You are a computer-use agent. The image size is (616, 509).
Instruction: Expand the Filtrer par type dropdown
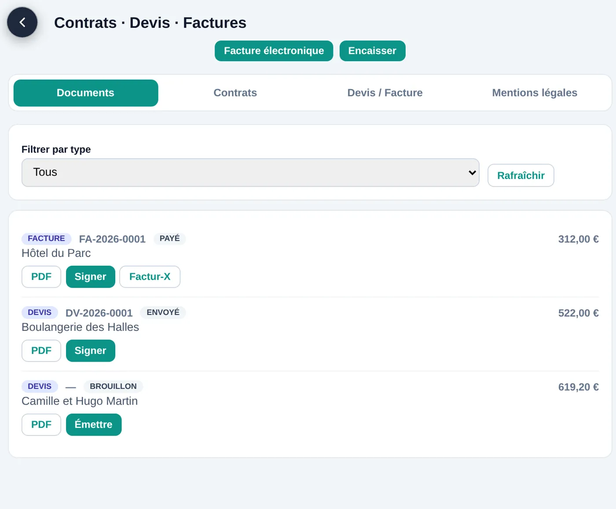(x=250, y=172)
